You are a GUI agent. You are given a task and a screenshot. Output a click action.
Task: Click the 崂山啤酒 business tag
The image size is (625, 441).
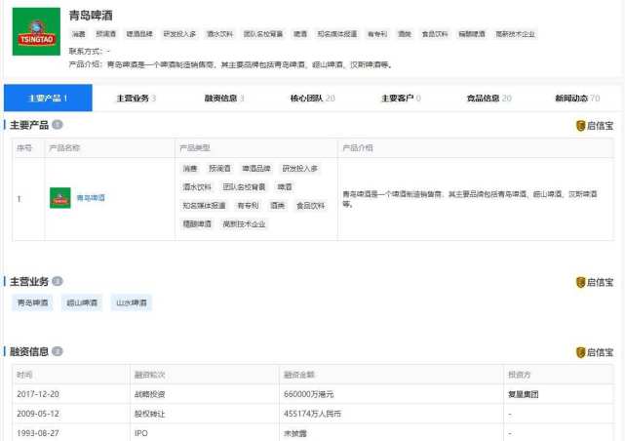click(82, 302)
